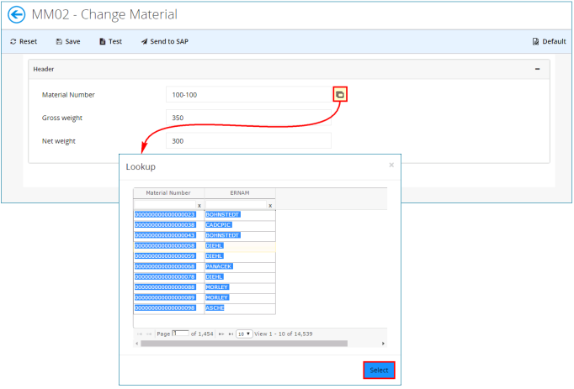Click Send to SAP
Screen dimensions: 574x389
coord(165,42)
